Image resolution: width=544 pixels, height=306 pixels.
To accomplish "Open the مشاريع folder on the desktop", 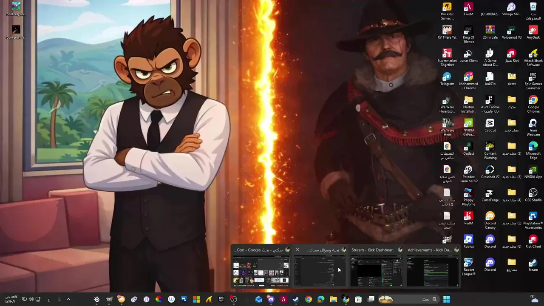I will click(x=511, y=265).
